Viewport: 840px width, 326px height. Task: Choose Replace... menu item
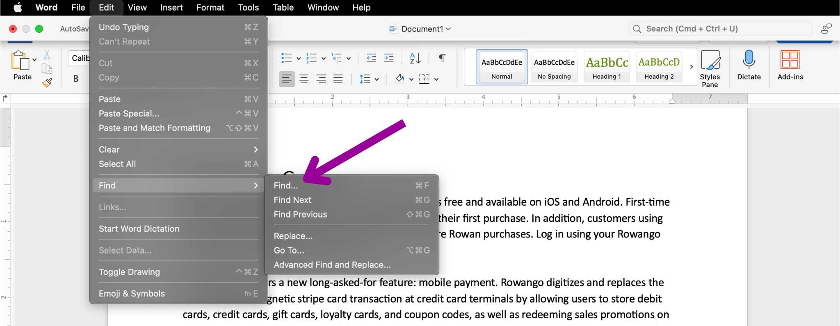point(352,236)
